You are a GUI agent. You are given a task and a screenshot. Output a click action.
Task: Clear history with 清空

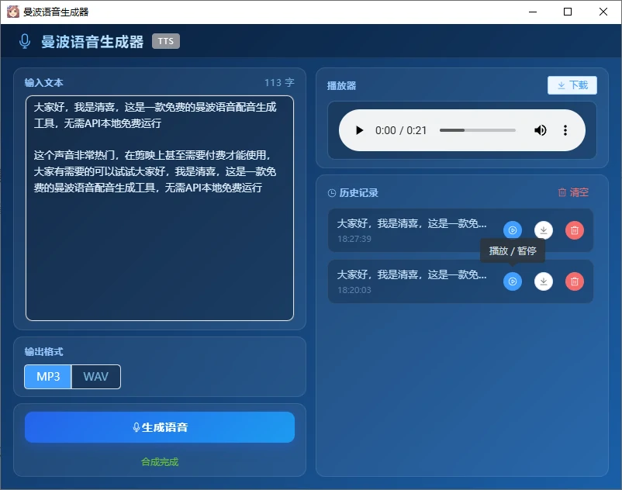[x=573, y=192]
